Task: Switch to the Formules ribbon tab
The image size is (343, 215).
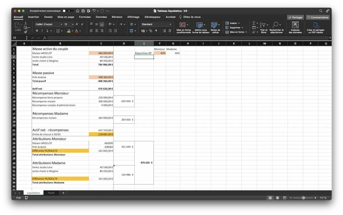Action: point(85,17)
